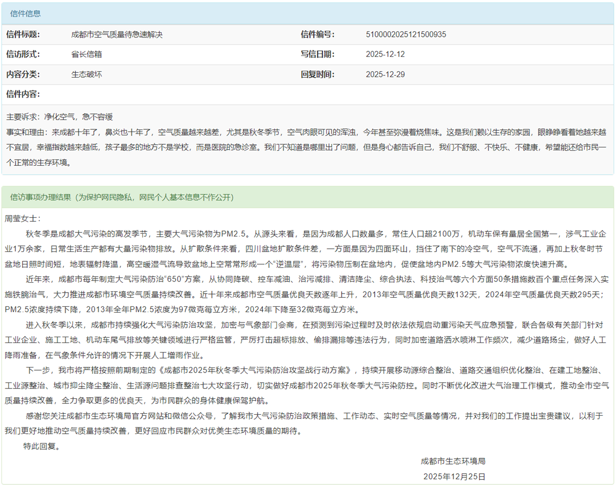Click the reply time 2025-12-29
The width and height of the screenshot is (616, 485).
385,74
